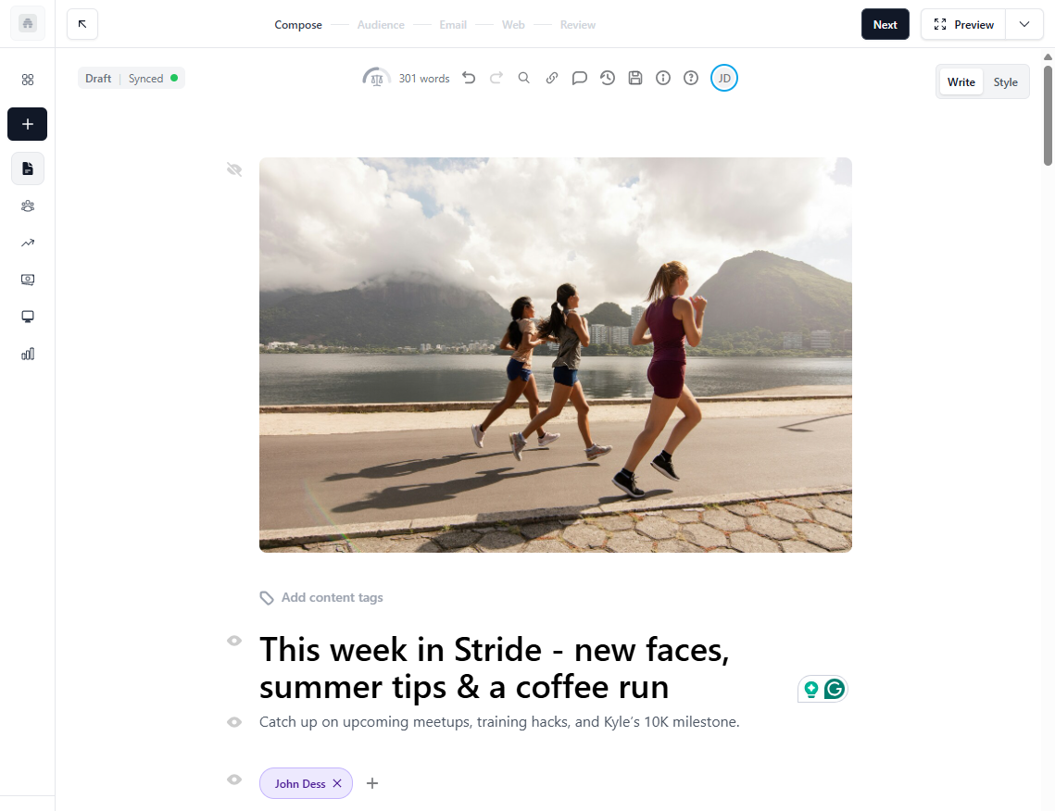Open version history clock icon

coord(608,78)
